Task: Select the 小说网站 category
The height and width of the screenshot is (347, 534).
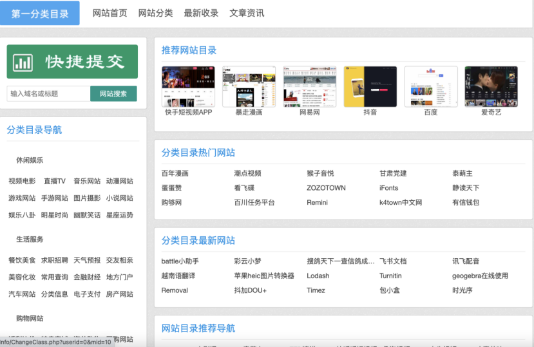Action: point(120,198)
